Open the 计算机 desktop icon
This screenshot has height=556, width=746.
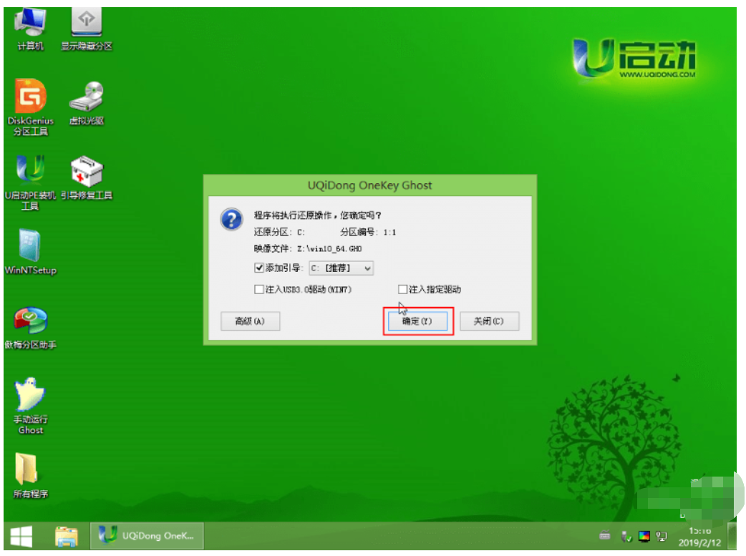[x=30, y=24]
